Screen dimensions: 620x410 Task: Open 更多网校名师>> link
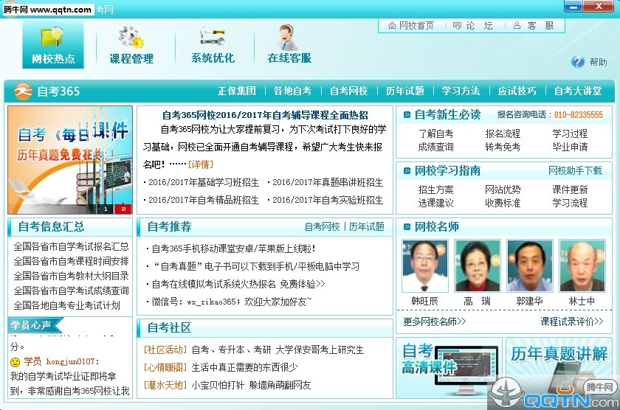(x=435, y=322)
